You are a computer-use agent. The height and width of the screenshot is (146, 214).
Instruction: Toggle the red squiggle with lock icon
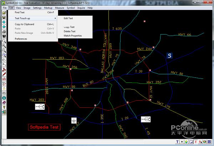tap(200, 142)
